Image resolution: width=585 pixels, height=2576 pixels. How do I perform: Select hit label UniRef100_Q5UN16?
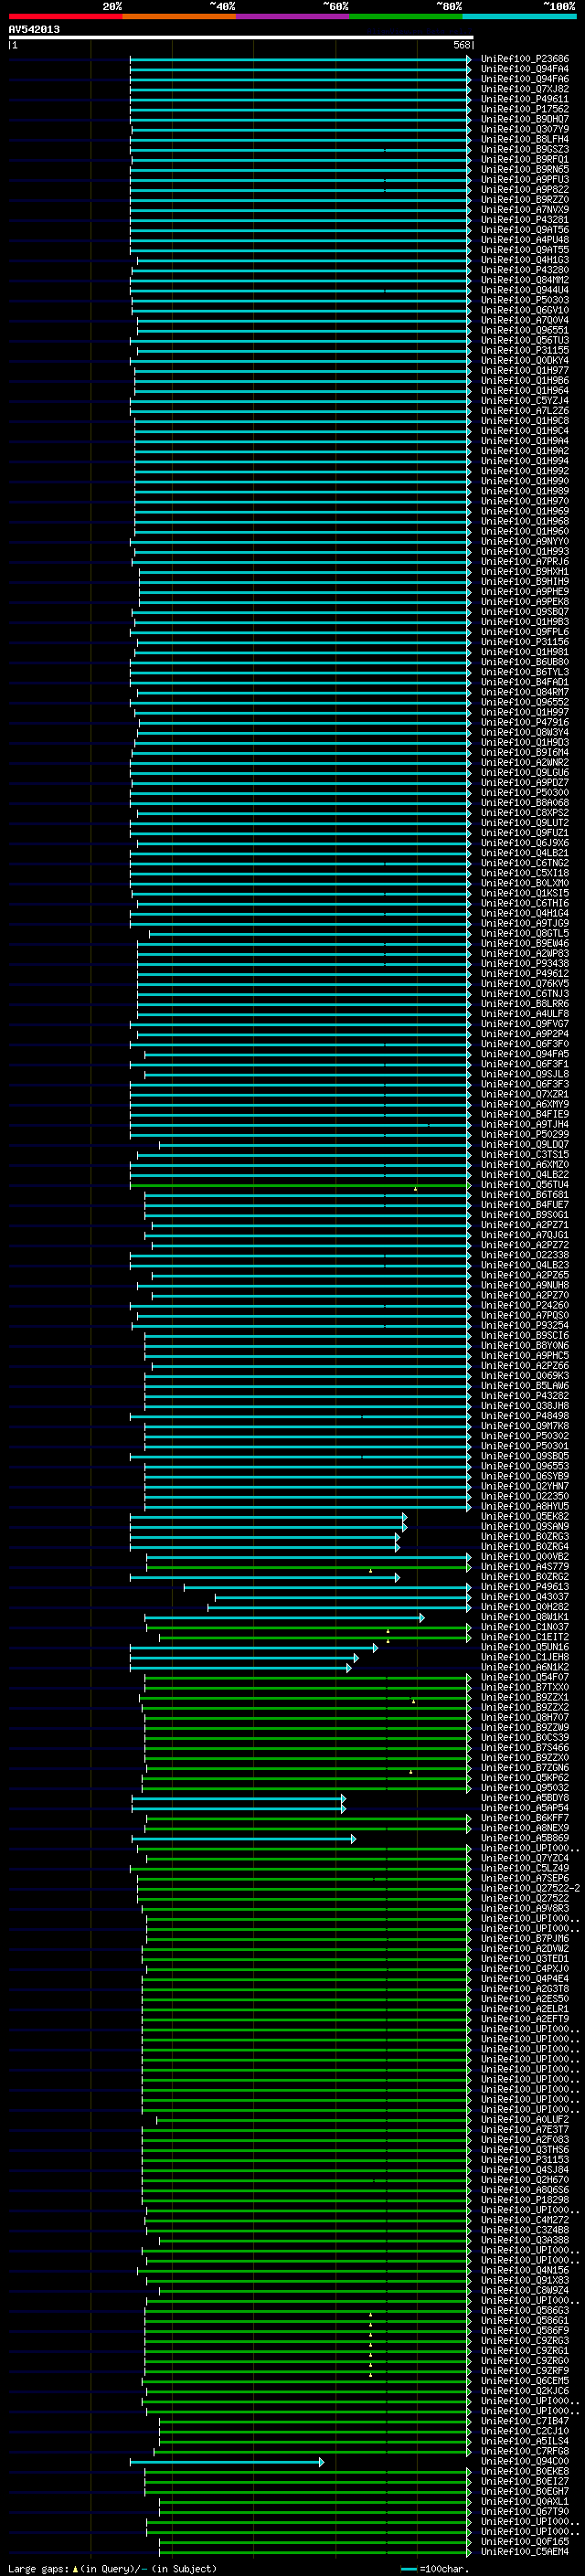525,1647
